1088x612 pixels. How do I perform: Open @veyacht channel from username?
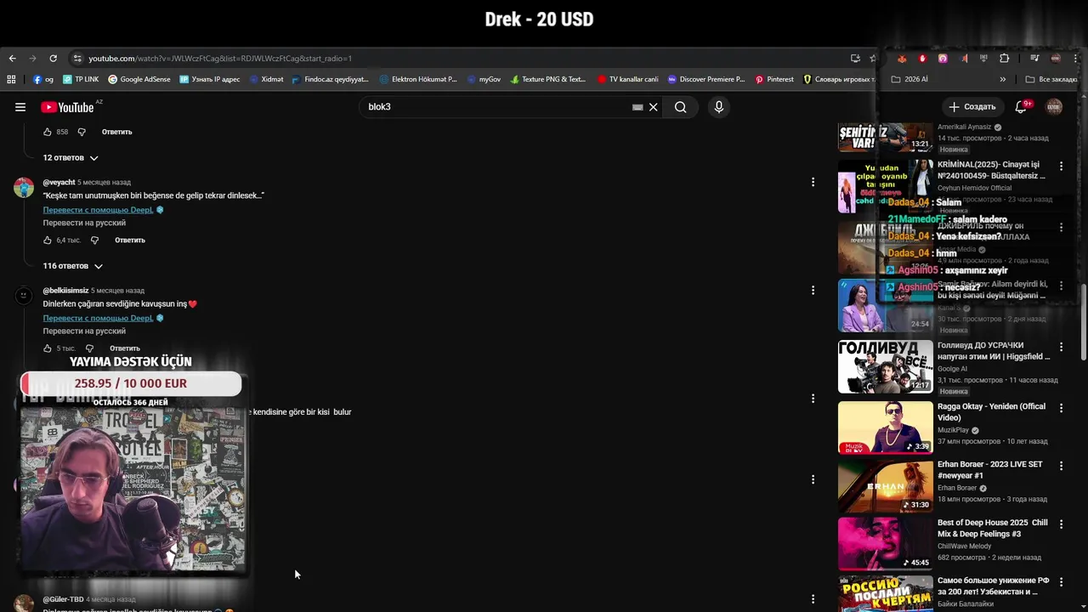coord(59,182)
